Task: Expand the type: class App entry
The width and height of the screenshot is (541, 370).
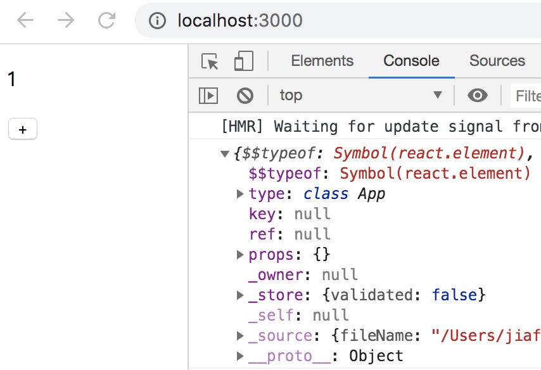Action: coord(240,194)
